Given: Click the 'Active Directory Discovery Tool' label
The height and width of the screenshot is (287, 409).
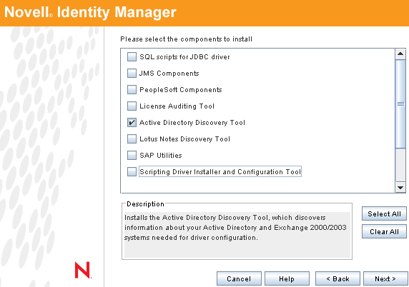Looking at the screenshot, I should coord(192,122).
